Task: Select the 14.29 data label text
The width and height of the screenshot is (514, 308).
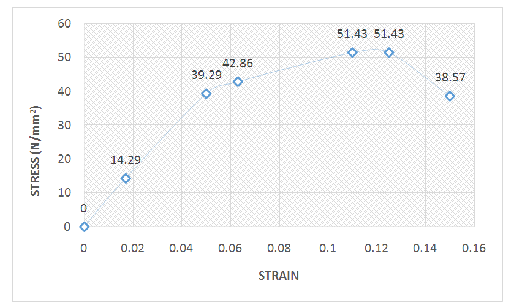Action: tap(126, 160)
